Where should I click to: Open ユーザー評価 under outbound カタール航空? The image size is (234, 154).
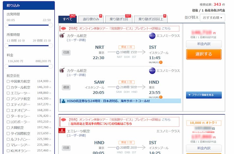(x=77, y=40)
